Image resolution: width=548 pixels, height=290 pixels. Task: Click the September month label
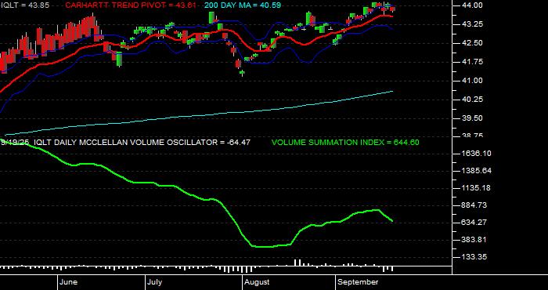coord(359,282)
